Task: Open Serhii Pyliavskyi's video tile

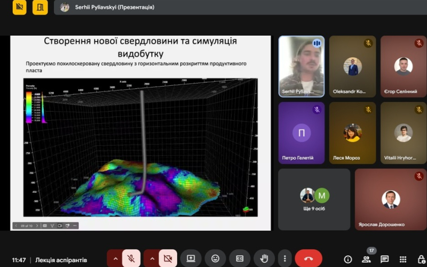Action: 301,66
